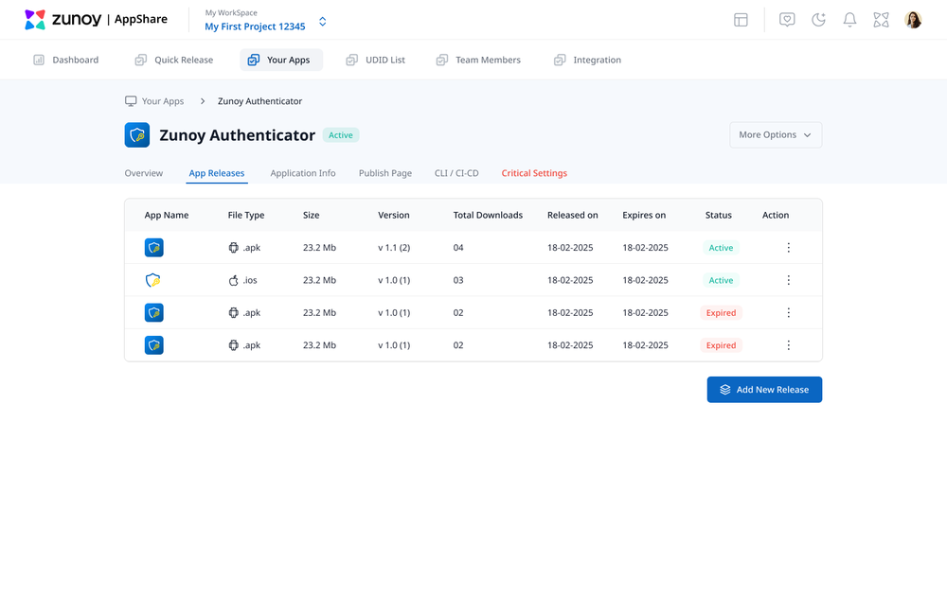The image size is (947, 614).
Task: Open user profile avatar
Action: pos(913,20)
